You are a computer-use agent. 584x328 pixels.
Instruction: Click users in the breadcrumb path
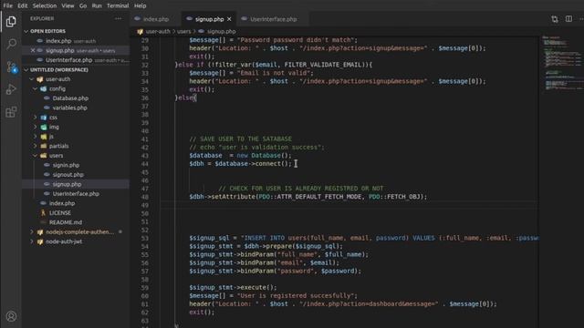pyautogui.click(x=183, y=32)
